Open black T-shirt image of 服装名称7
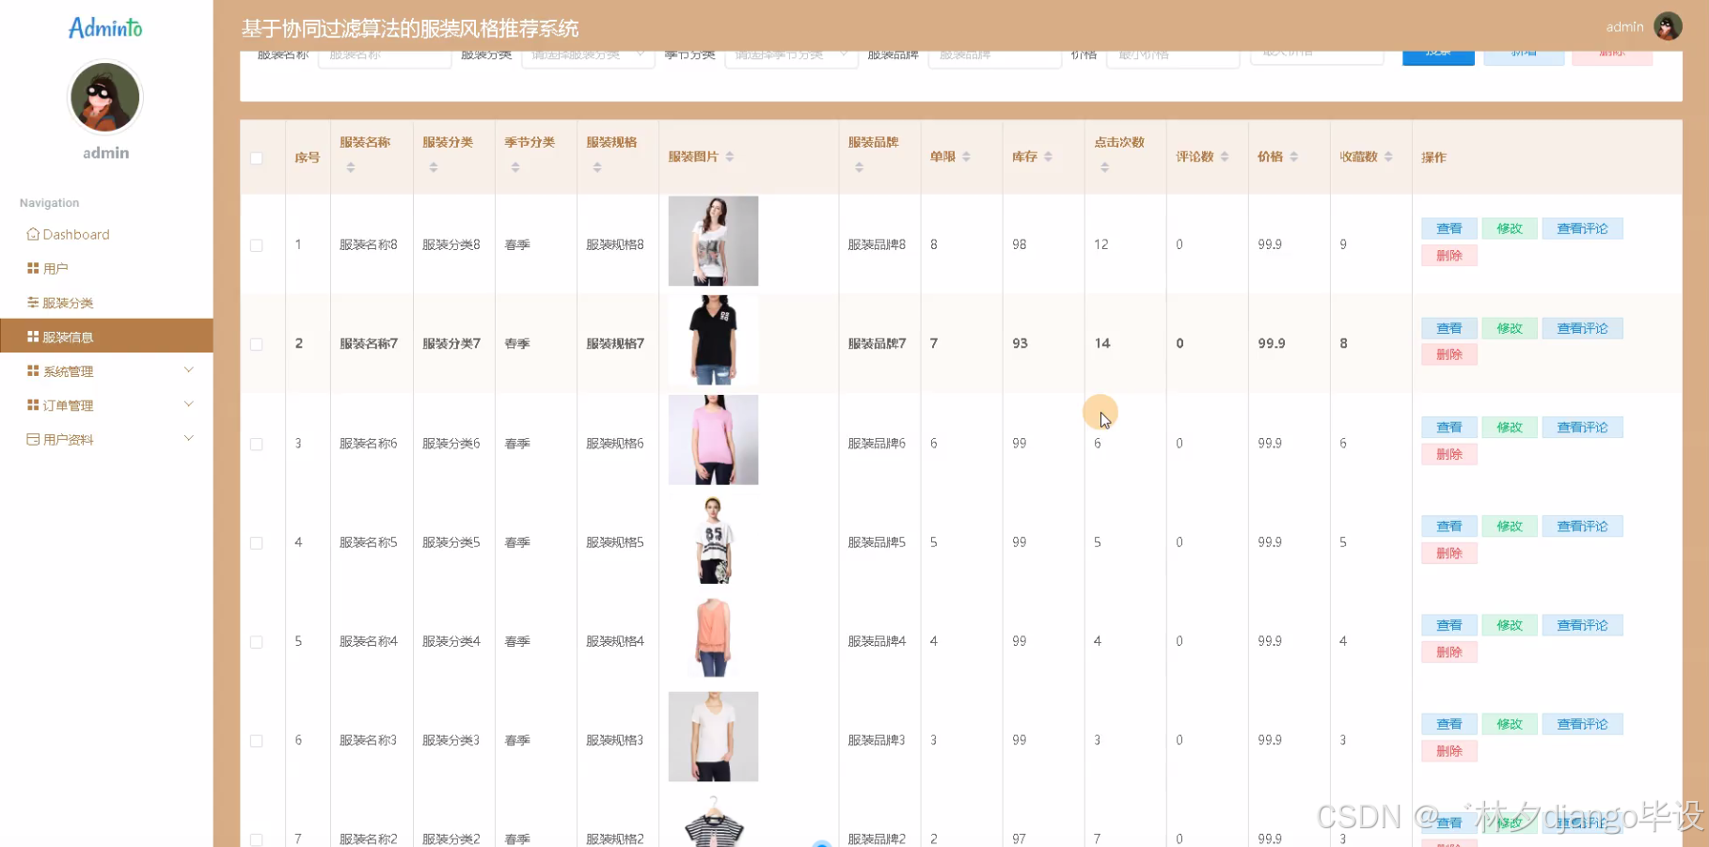 coord(713,340)
